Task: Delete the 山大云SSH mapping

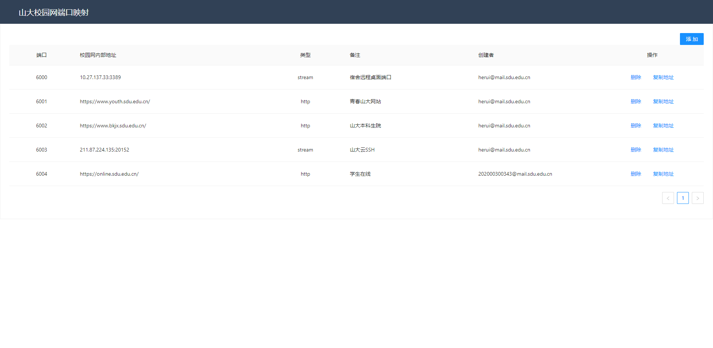Action: pyautogui.click(x=636, y=150)
